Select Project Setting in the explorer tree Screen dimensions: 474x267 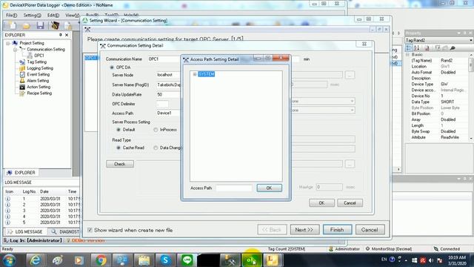(32, 43)
